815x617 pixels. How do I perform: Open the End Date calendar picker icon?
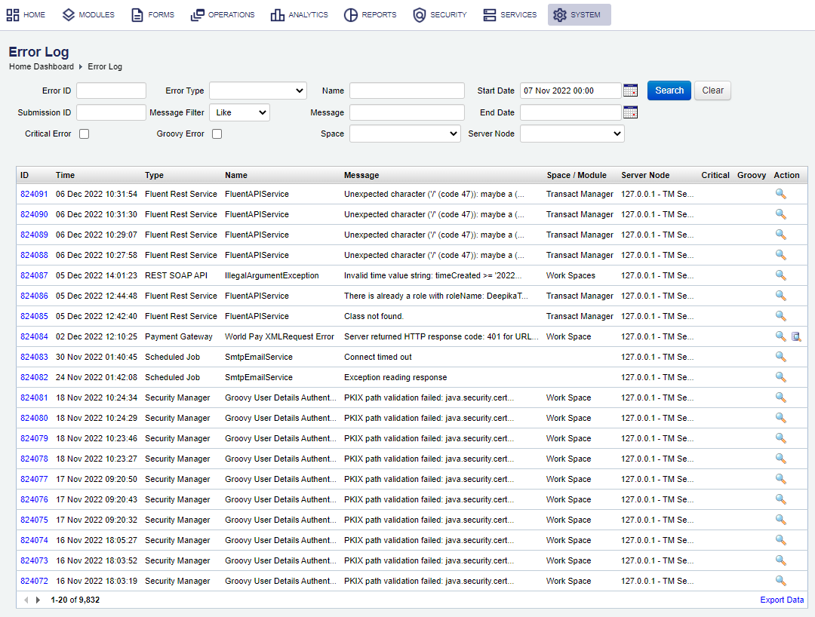(630, 112)
